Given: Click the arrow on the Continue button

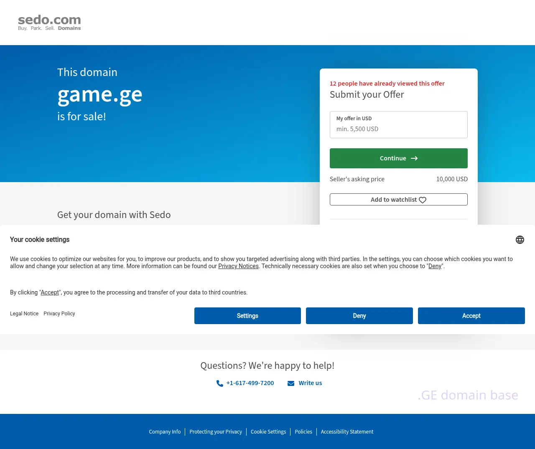Looking at the screenshot, I should (414, 158).
